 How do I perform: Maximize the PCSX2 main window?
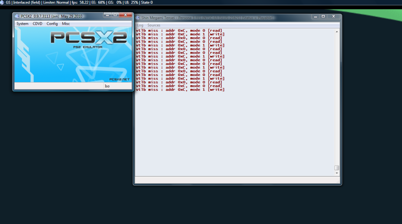(115, 15)
